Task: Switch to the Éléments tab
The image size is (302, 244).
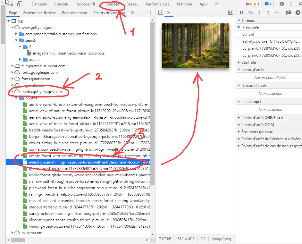Action: [39, 4]
